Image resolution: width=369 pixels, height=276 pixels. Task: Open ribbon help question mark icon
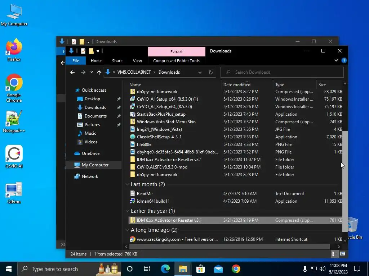point(344,60)
